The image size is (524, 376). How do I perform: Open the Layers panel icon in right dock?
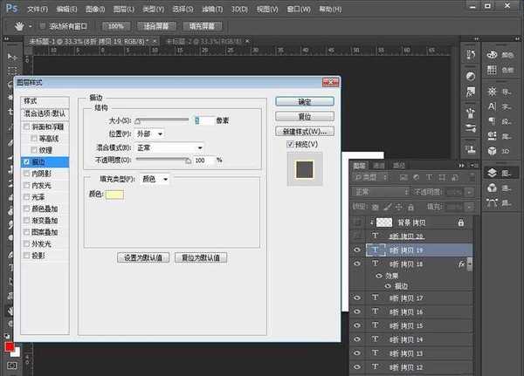coord(493,174)
